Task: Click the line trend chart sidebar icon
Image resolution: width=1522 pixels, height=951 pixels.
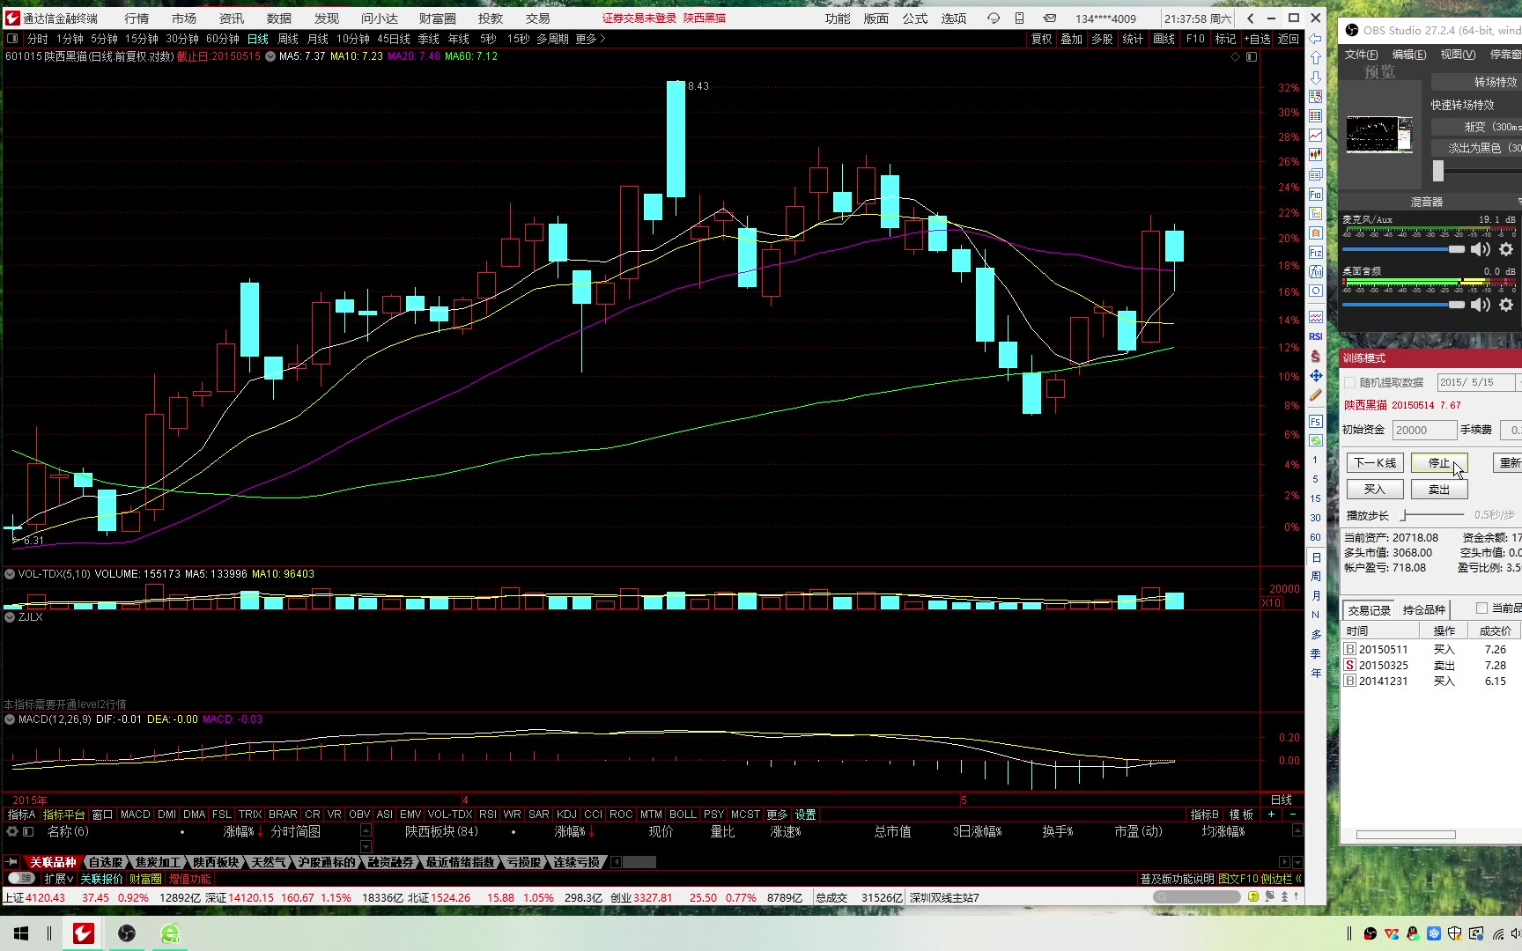Action: click(1316, 136)
